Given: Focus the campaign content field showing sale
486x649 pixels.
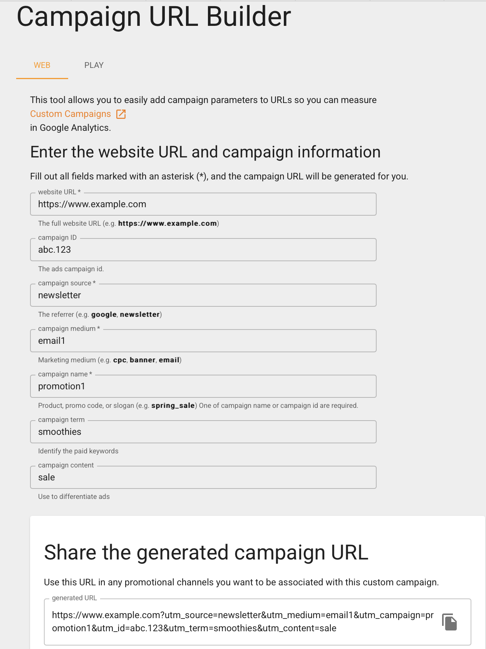Looking at the screenshot, I should coord(203,477).
